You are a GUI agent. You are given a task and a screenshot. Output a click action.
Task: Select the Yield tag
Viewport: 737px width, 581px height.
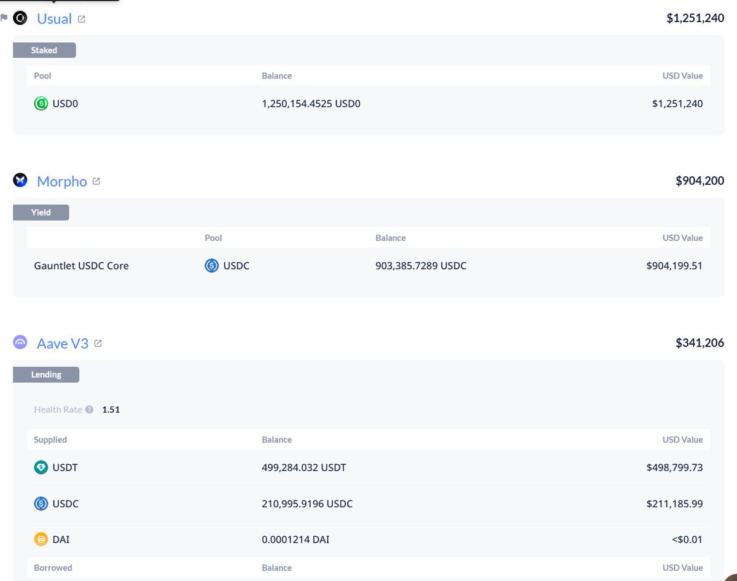[x=41, y=213]
